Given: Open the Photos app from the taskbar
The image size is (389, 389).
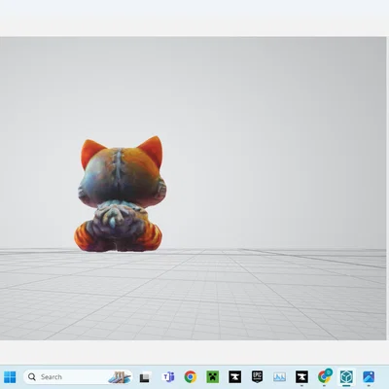Looking at the screenshot, I should click(x=369, y=377).
